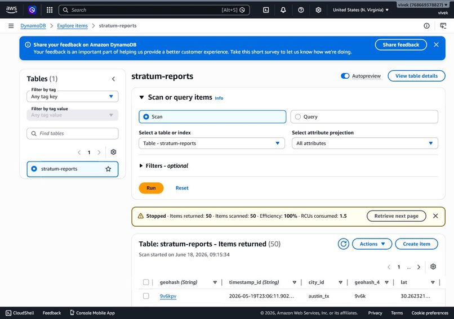Open Select attribute projection dropdown

click(365, 143)
